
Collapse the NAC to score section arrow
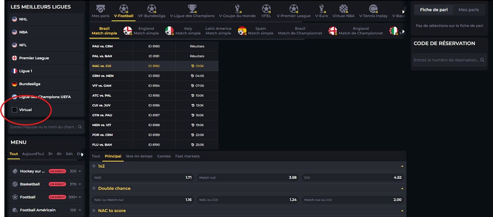coord(402,210)
